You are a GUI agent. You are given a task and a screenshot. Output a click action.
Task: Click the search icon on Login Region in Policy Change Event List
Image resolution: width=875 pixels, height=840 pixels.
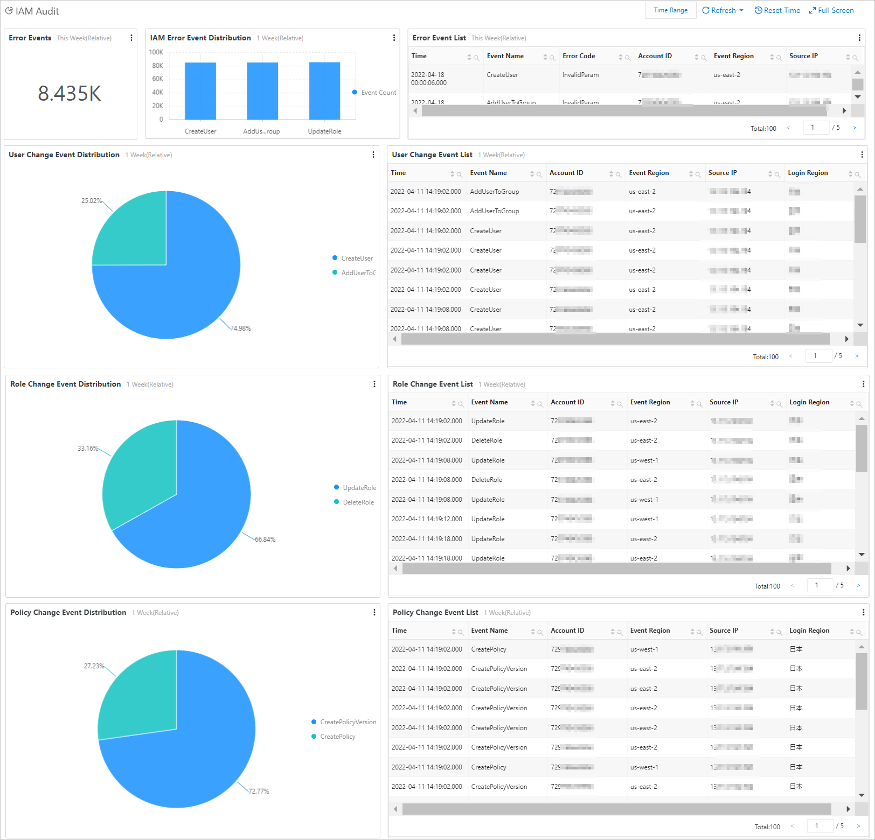[x=860, y=631]
